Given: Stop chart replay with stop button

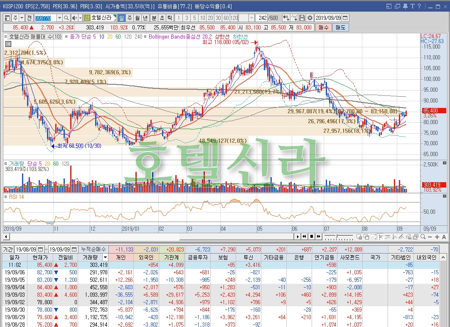Looking at the screenshot, I should point(312,237).
